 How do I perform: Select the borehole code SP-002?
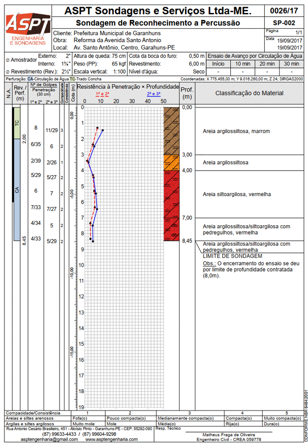[x=284, y=23]
